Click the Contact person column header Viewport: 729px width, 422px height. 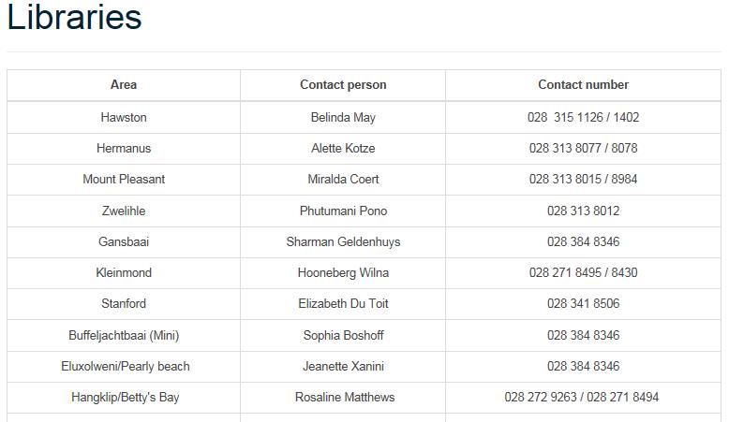point(343,85)
